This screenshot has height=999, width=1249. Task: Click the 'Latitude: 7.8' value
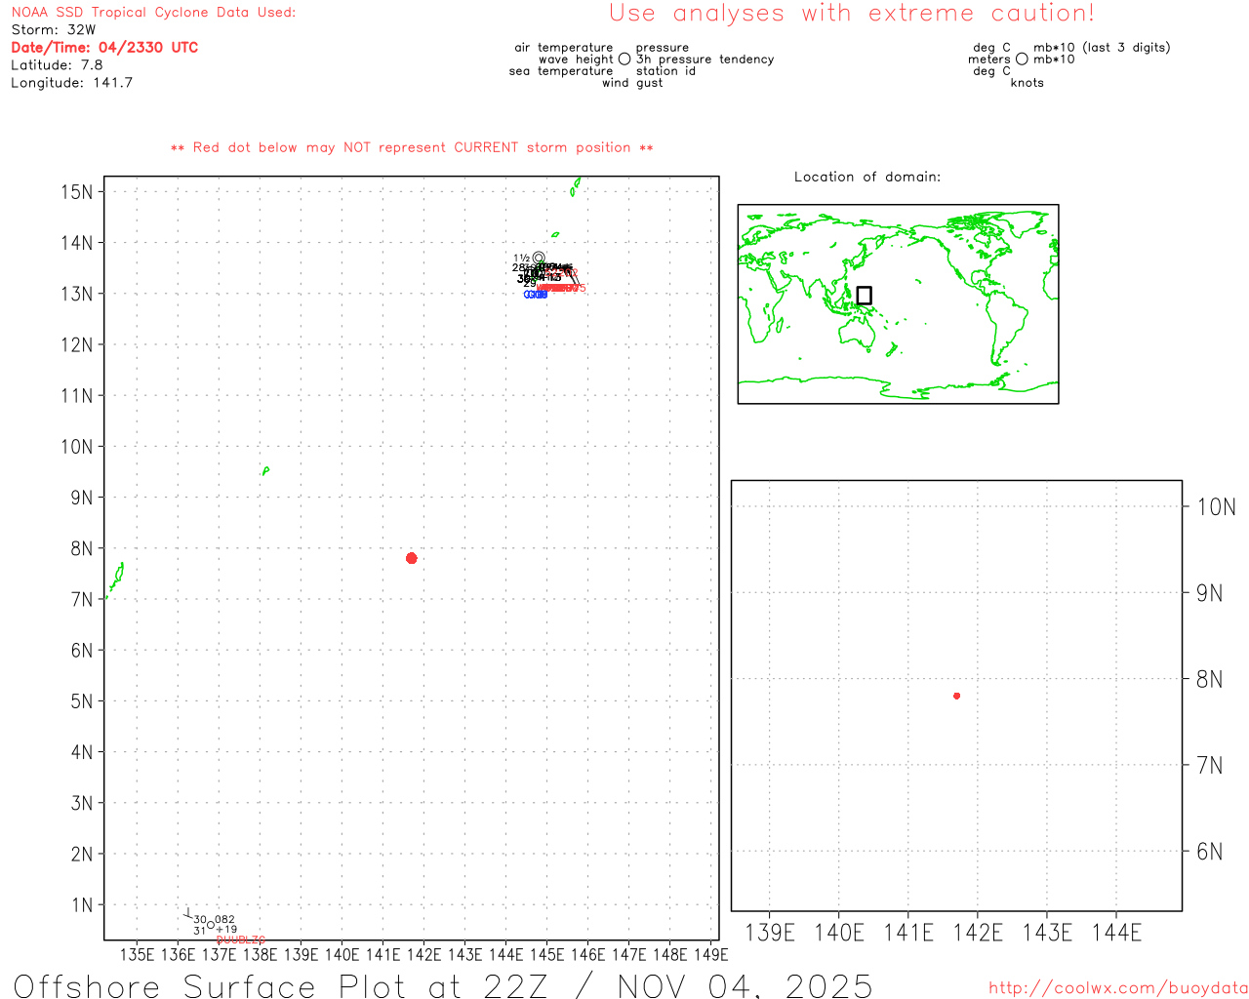pyautogui.click(x=57, y=65)
